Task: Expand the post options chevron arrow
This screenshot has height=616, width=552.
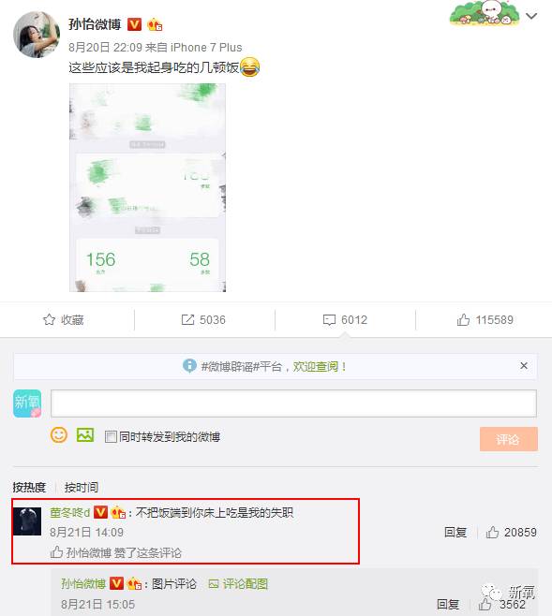Action: click(531, 16)
